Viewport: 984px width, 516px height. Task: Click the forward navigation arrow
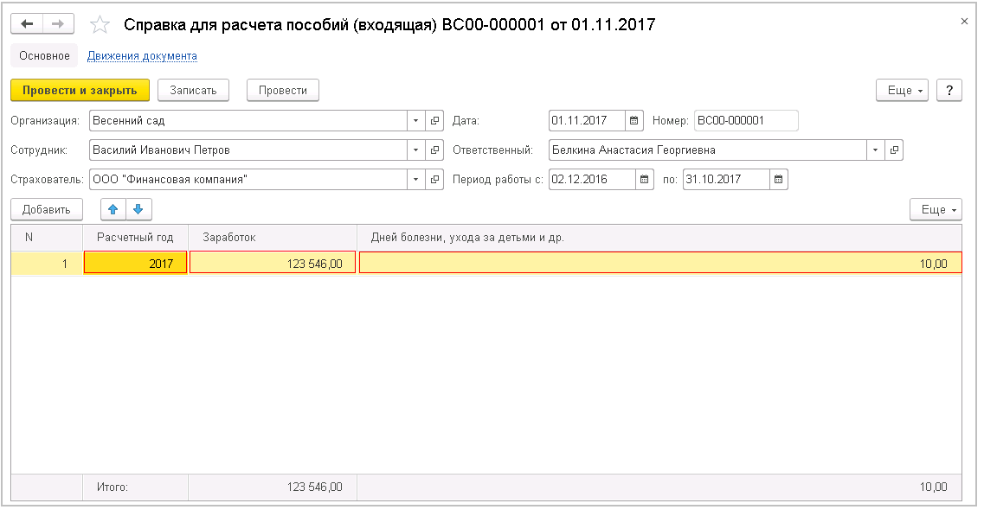[x=58, y=24]
